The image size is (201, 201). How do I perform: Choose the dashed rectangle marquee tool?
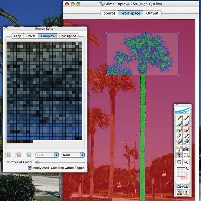[x=186, y=155]
